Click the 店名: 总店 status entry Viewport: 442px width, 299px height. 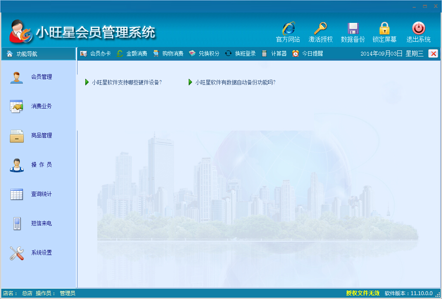point(18,293)
